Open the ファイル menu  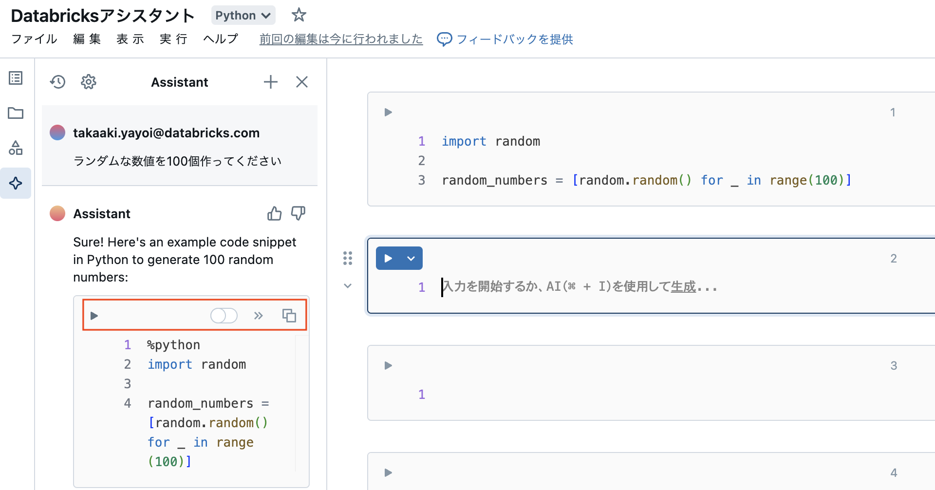[x=34, y=39]
